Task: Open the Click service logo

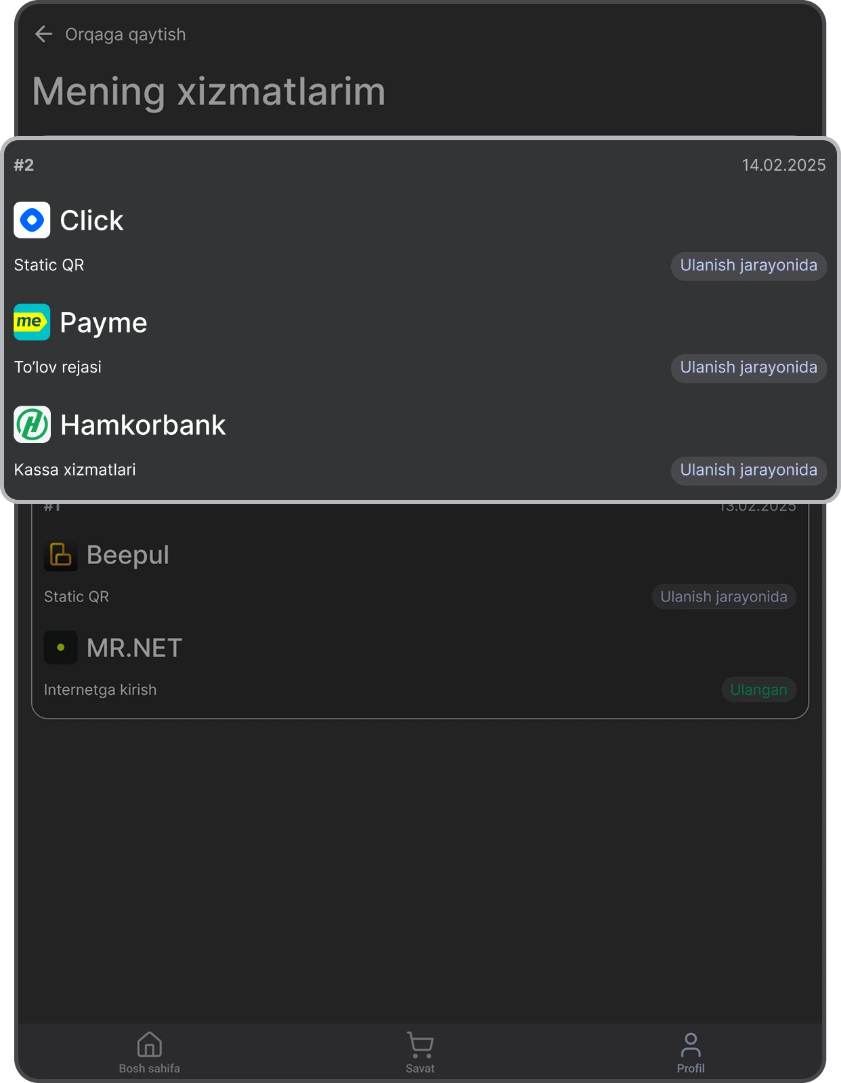Action: pyautogui.click(x=32, y=220)
